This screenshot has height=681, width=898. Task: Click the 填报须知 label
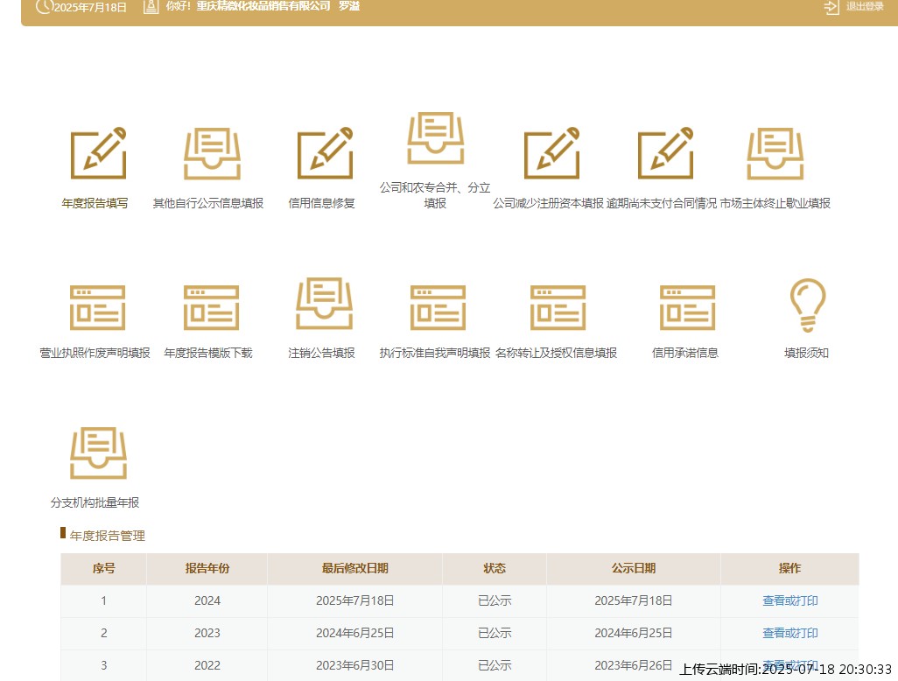tap(806, 353)
